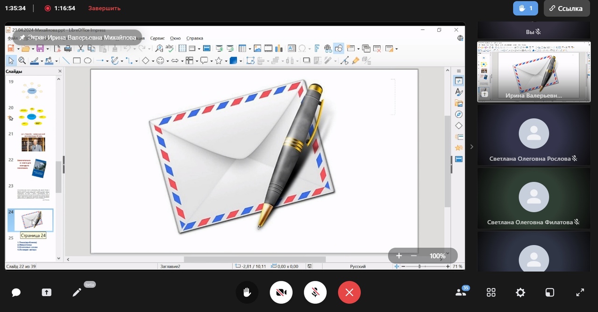Image resolution: width=598 pixels, height=312 pixels.
Task: Open conference settings gear
Action: [x=520, y=292]
